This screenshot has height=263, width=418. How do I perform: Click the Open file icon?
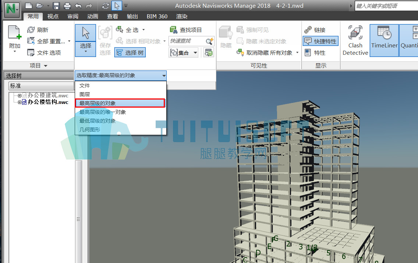40,6
